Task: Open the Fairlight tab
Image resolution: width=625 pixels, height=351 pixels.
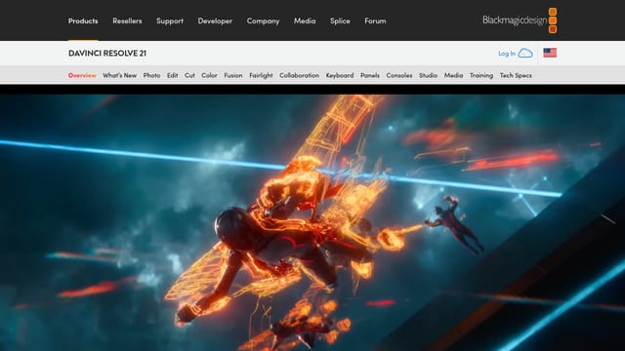Action: (x=261, y=75)
